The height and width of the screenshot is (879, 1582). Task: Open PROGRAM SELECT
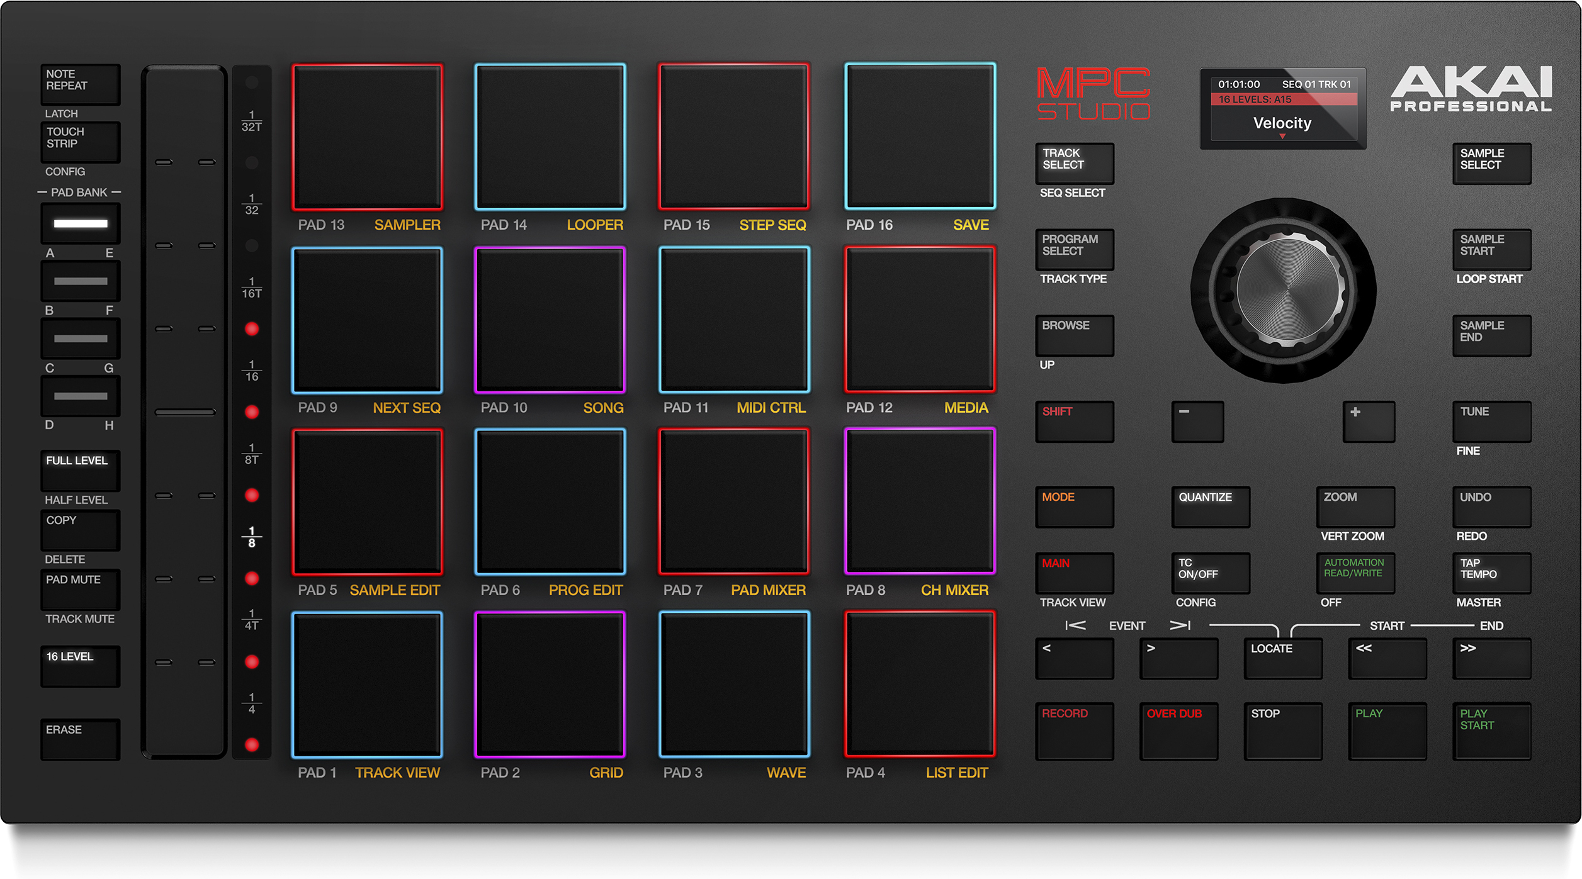1073,250
